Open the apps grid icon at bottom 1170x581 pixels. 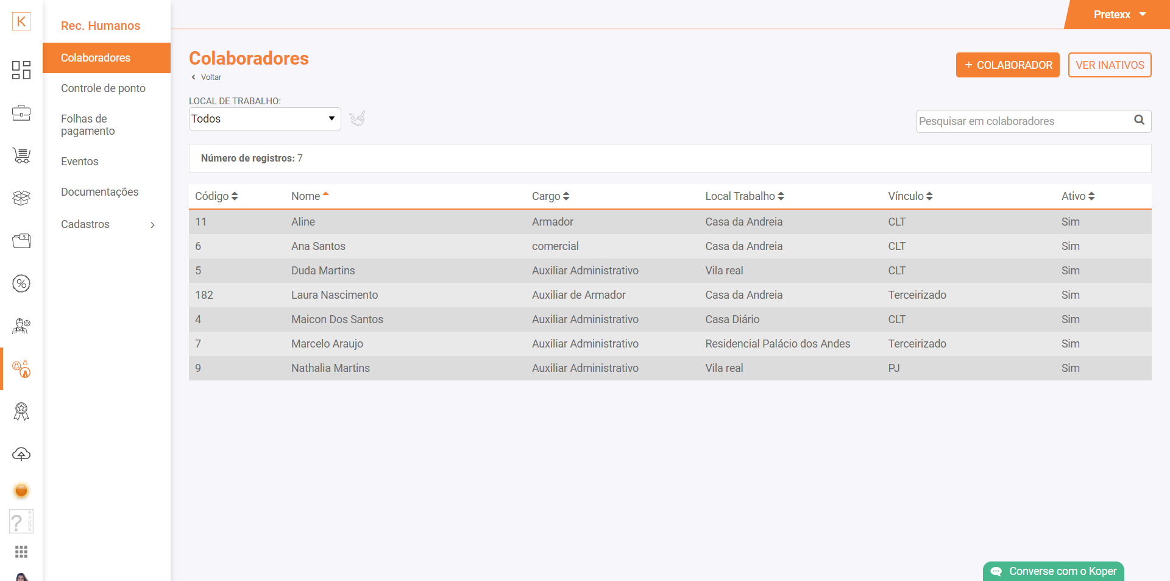click(21, 552)
